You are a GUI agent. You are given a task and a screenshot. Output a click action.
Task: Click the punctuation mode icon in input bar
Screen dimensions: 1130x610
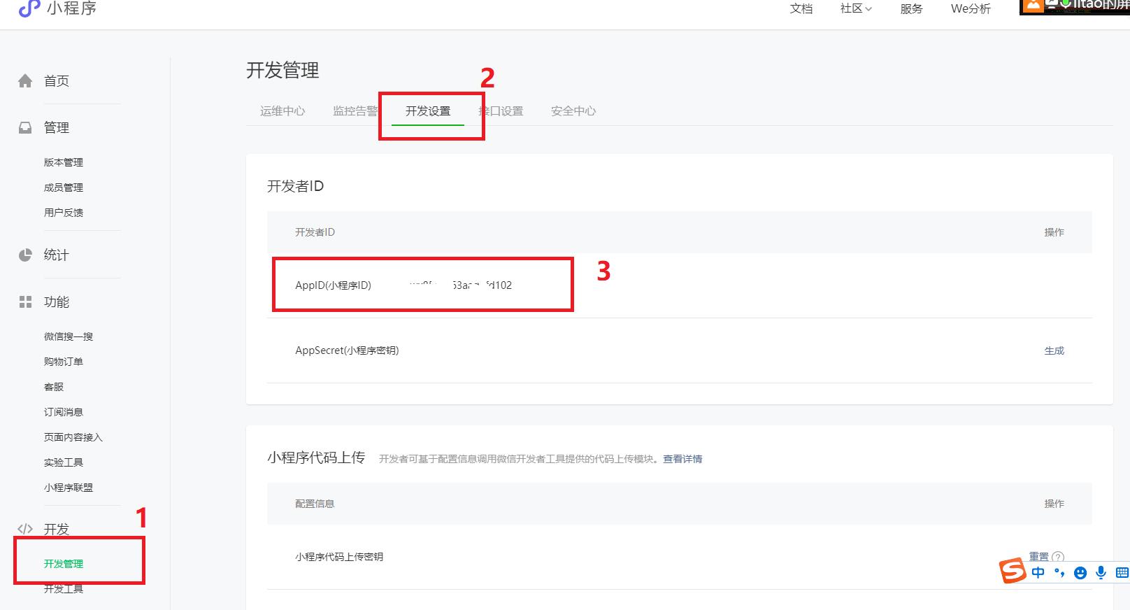(1059, 573)
